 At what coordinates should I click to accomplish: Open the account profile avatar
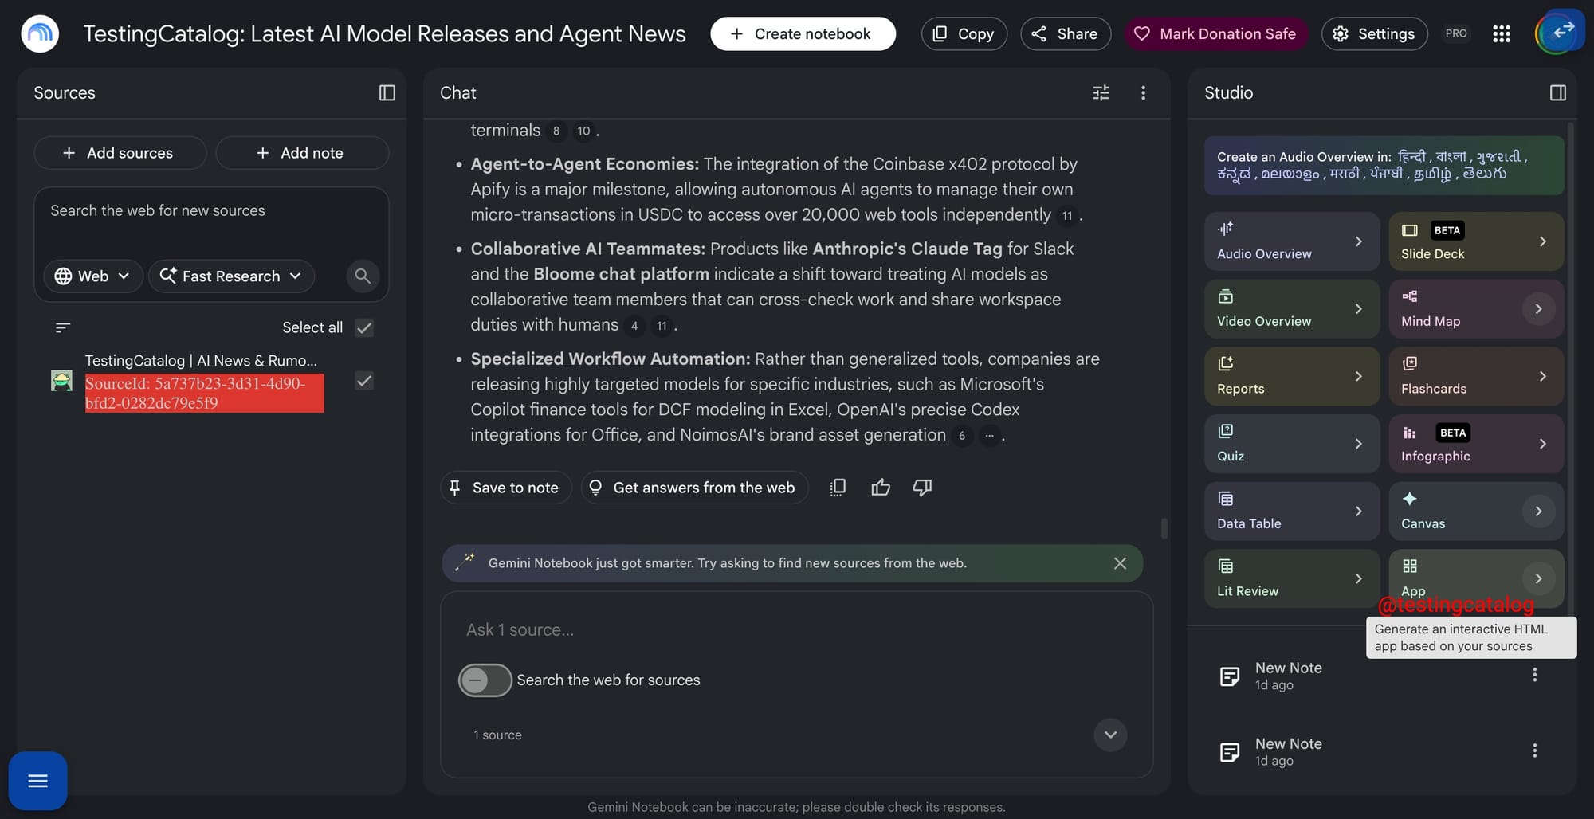click(1557, 33)
